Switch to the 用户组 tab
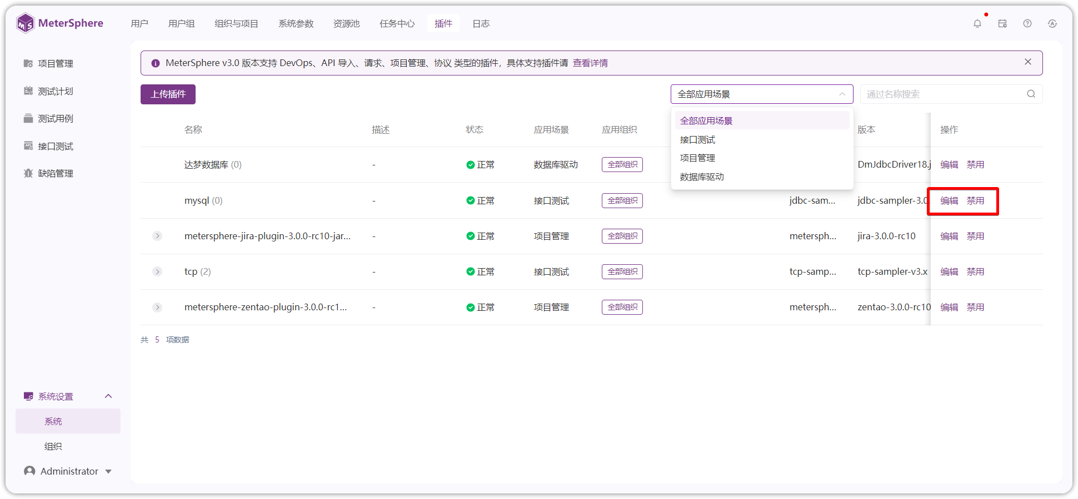 182,23
